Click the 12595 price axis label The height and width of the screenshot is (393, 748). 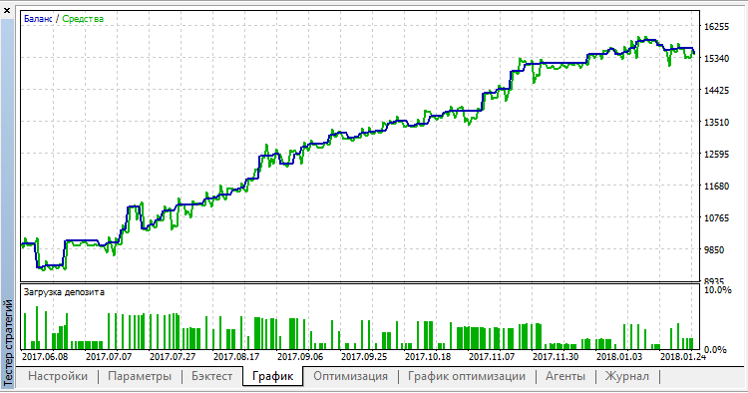716,155
